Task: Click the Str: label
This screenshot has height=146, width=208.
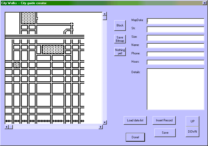Action: 133,28
